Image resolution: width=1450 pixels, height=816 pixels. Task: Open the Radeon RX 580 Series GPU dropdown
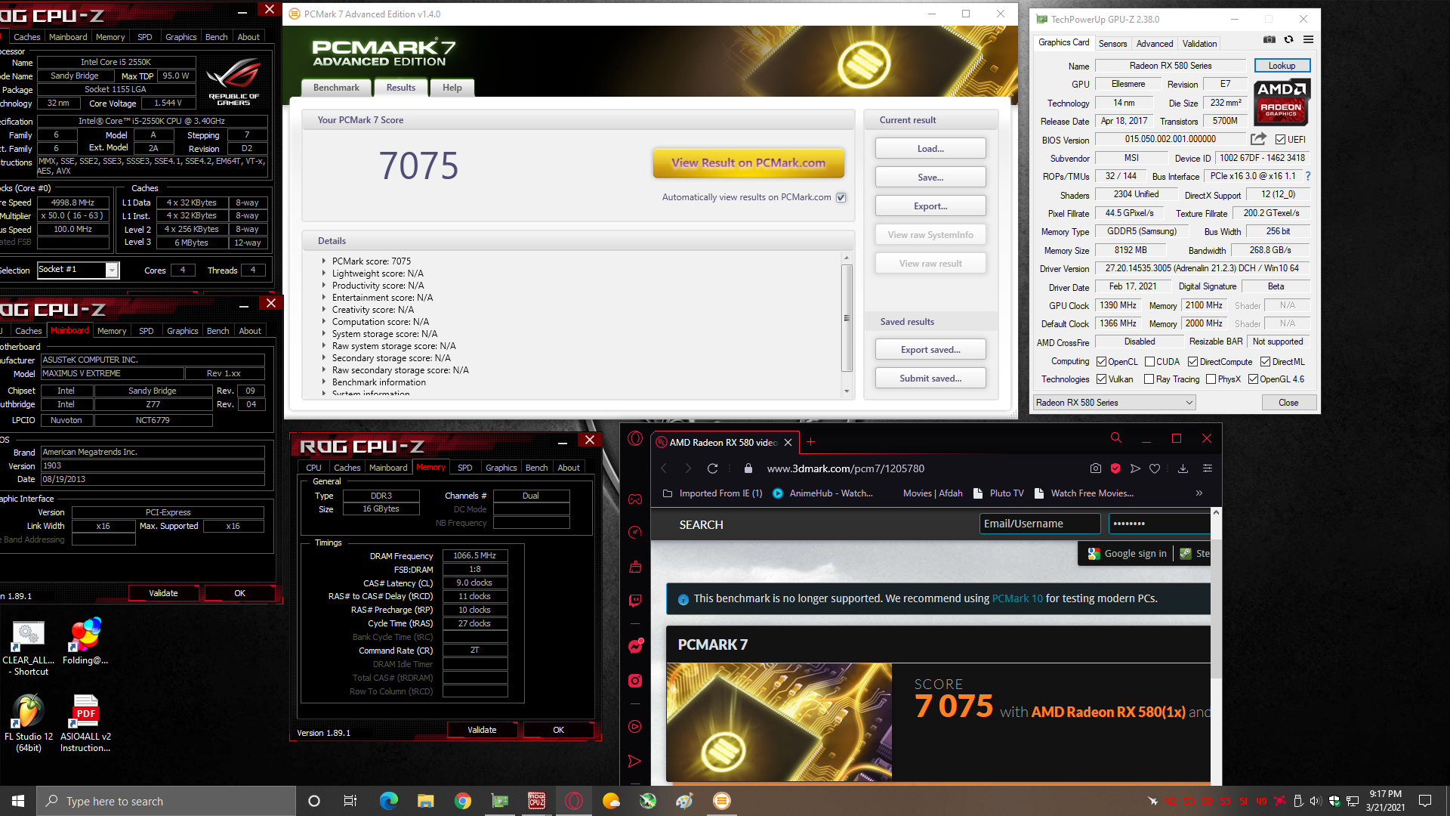coord(1115,403)
